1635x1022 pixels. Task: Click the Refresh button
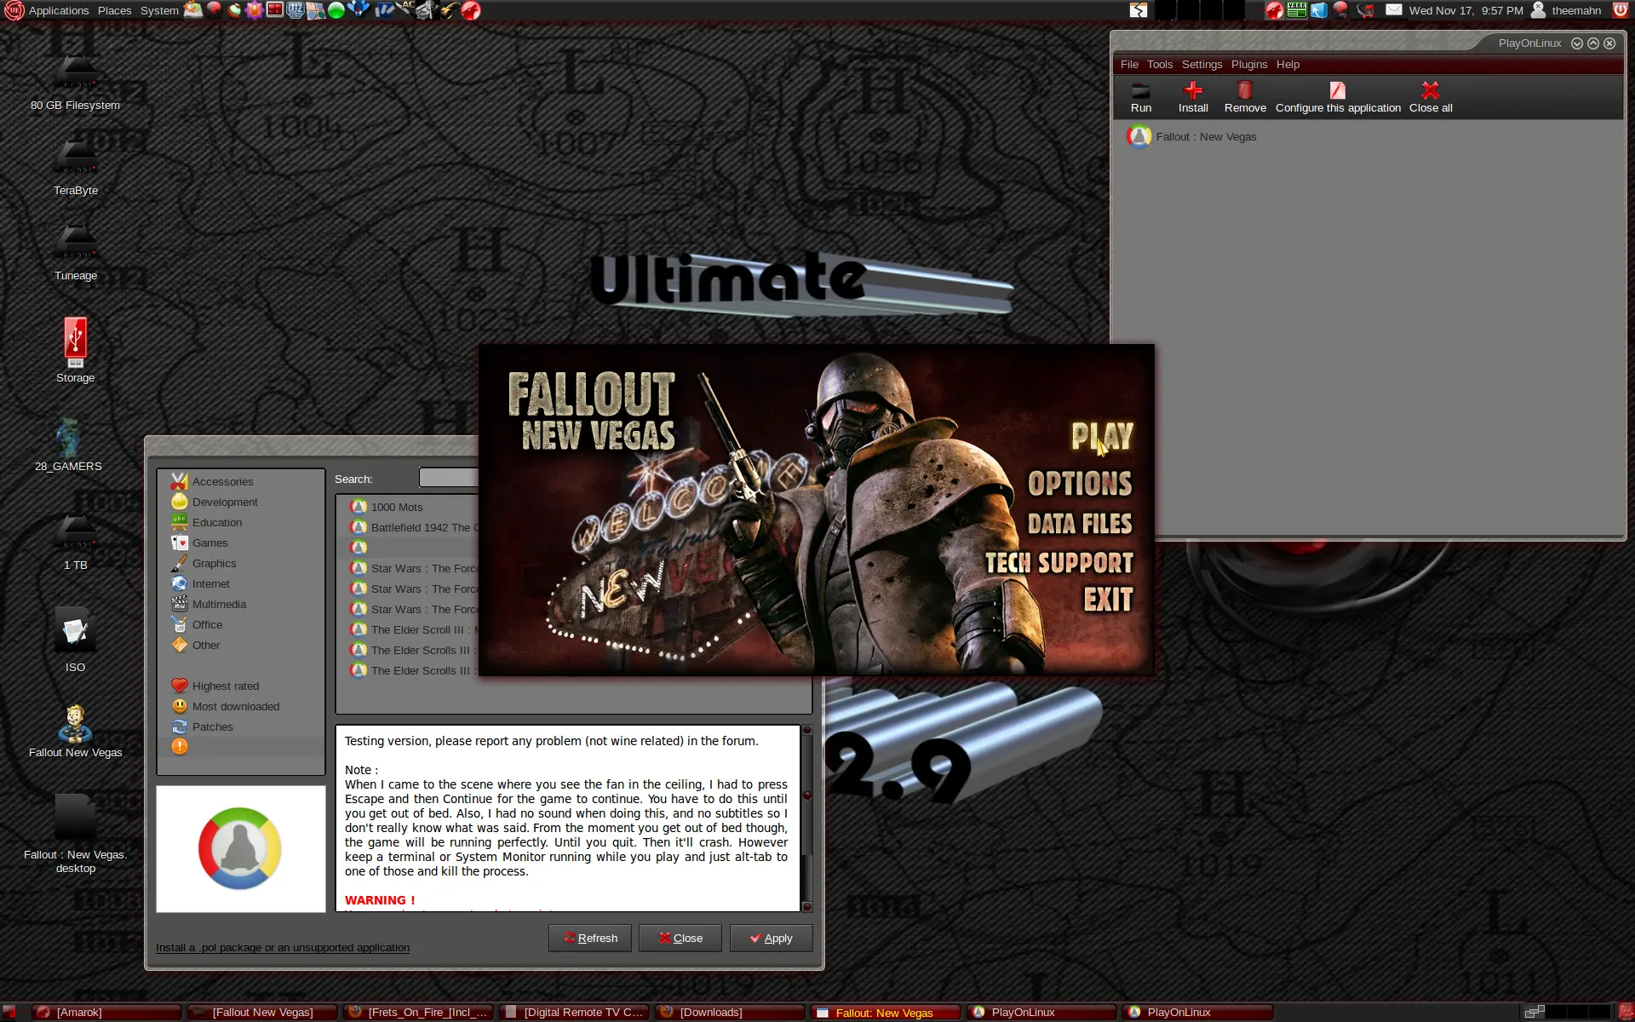590,938
